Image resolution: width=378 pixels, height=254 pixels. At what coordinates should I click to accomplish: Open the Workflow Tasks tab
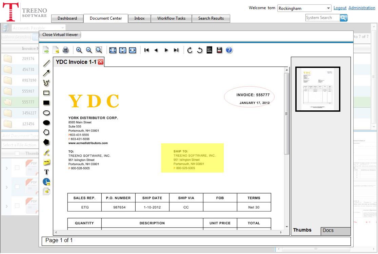click(172, 18)
